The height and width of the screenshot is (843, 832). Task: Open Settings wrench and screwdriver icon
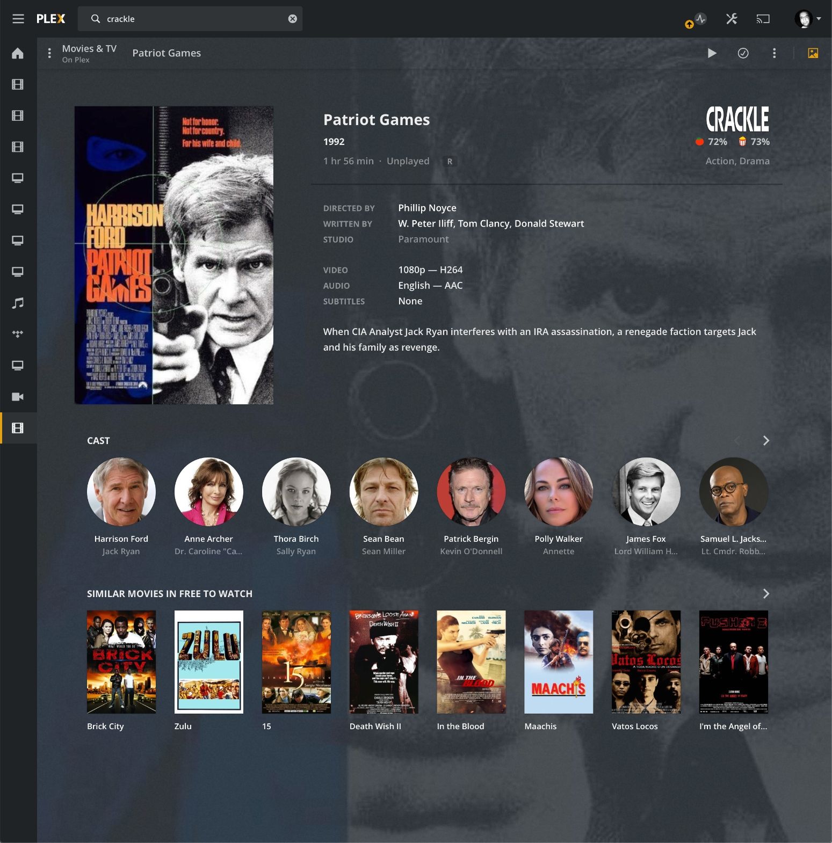[x=732, y=19]
